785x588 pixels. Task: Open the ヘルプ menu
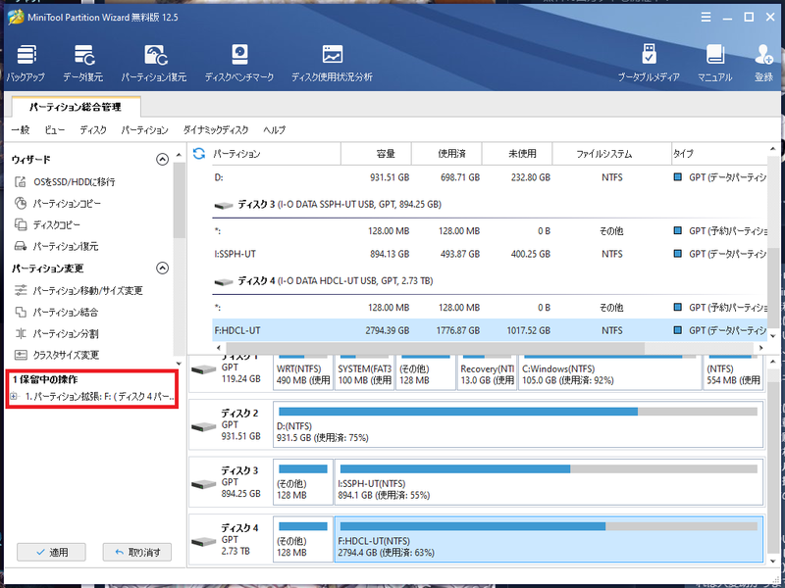pos(275,130)
